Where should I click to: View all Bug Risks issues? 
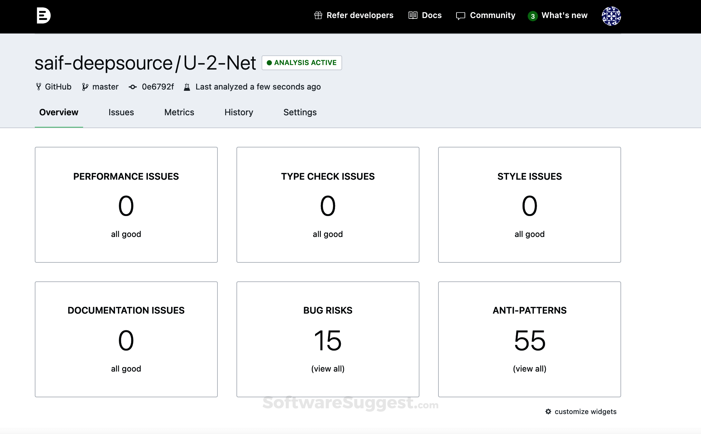point(328,369)
